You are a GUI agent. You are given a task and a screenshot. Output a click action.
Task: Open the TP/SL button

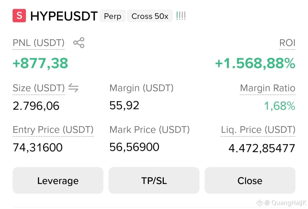(154, 180)
